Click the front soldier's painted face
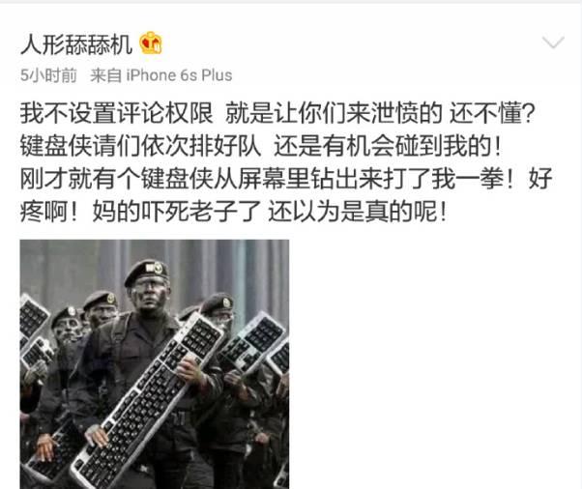 tap(149, 295)
